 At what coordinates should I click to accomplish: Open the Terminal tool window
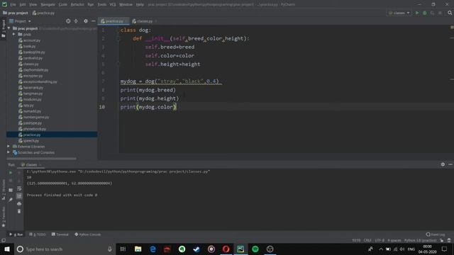click(x=60, y=234)
